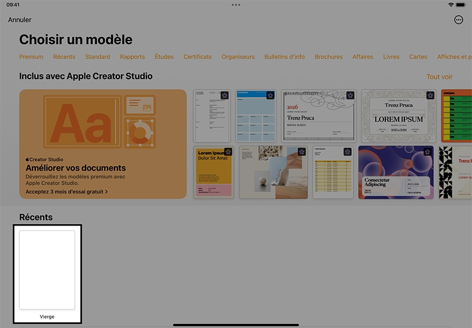Open the Brochures category tab
Viewport: 472px width, 328px height.
click(329, 57)
